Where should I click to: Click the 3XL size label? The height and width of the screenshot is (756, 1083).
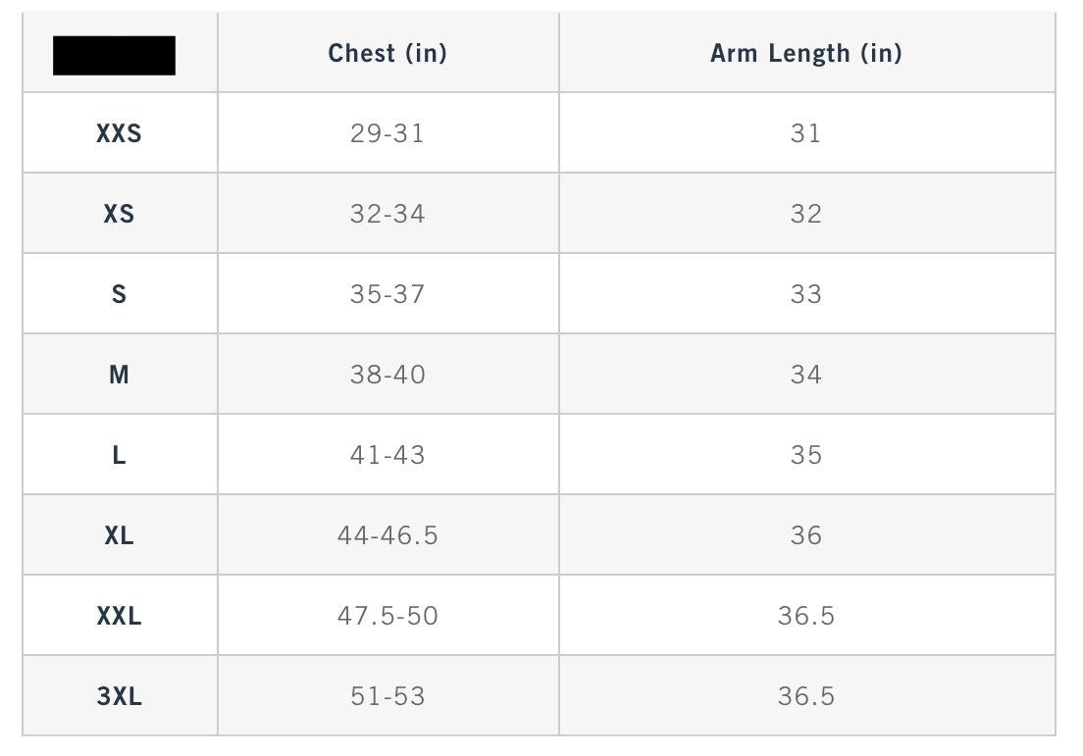(119, 696)
